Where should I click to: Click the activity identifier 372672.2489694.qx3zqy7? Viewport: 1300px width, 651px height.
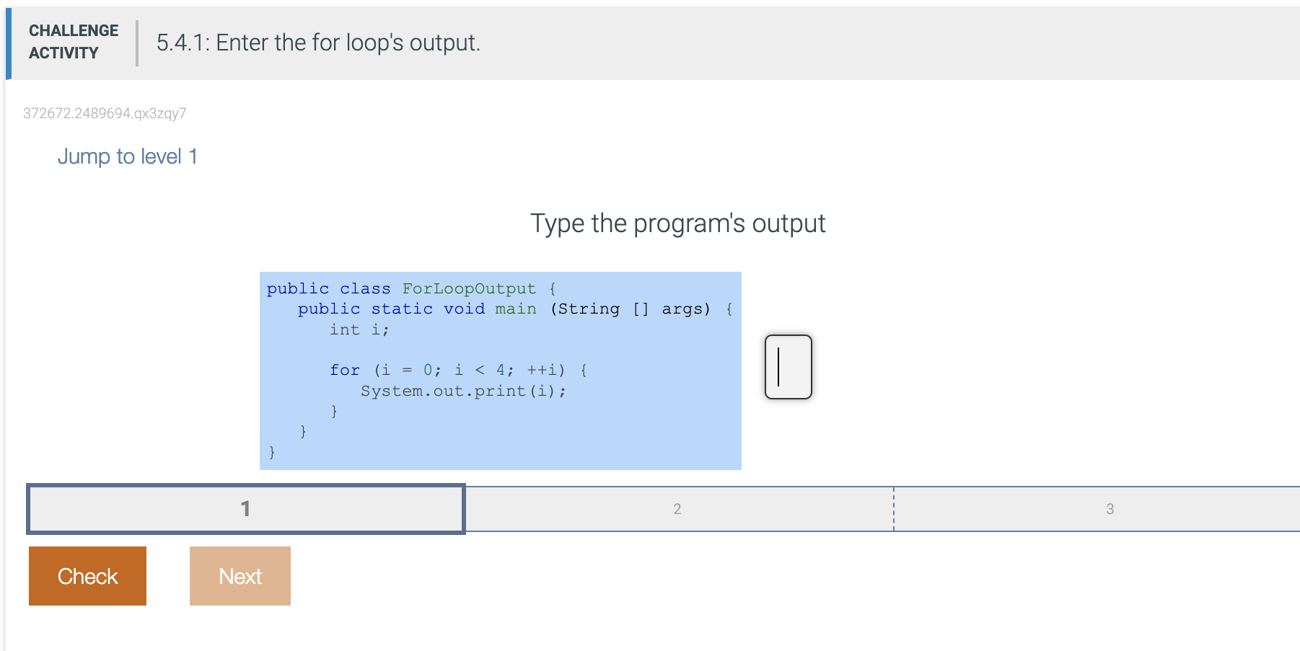pyautogui.click(x=104, y=113)
